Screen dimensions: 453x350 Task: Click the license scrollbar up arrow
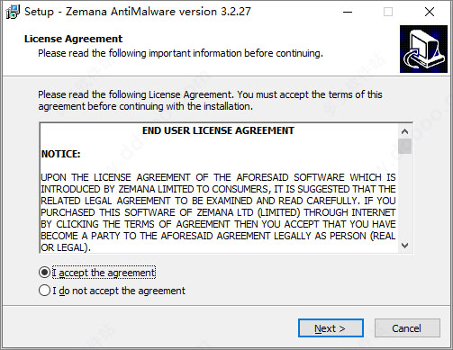point(404,131)
